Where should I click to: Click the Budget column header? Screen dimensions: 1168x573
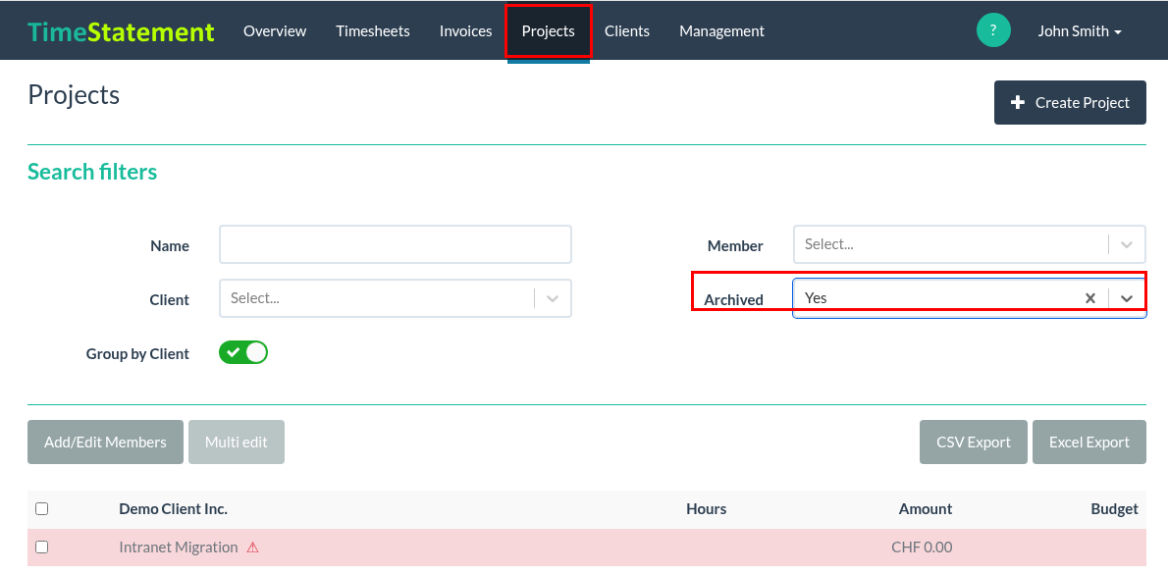click(x=1114, y=509)
